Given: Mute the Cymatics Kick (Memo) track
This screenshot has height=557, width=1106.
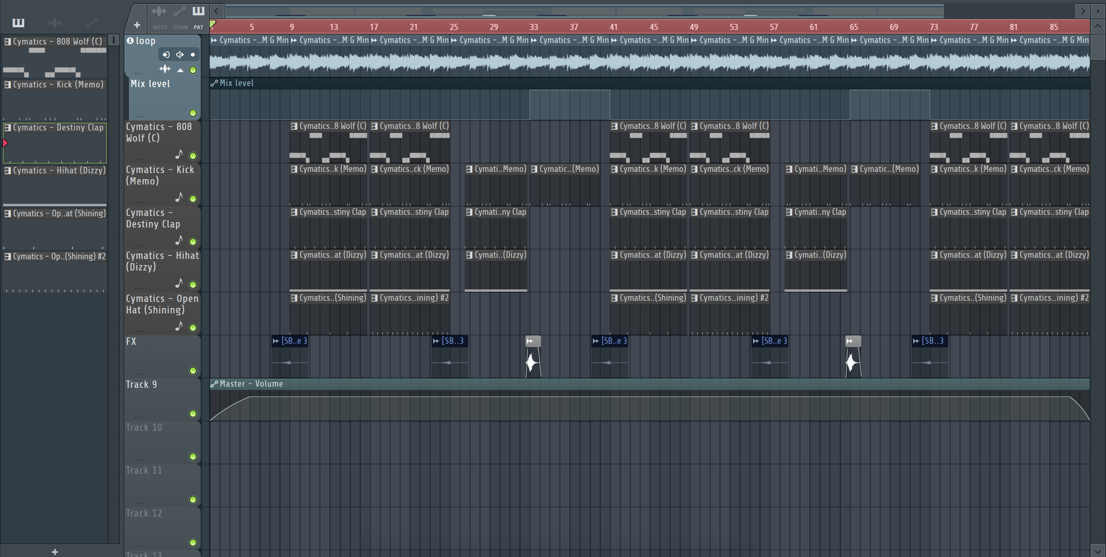Looking at the screenshot, I should pyautogui.click(x=193, y=199).
